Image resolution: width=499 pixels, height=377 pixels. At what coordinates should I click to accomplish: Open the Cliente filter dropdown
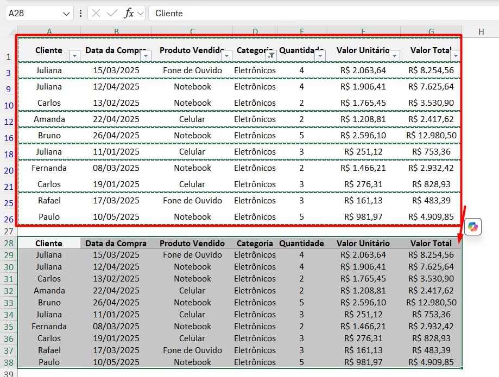click(74, 56)
